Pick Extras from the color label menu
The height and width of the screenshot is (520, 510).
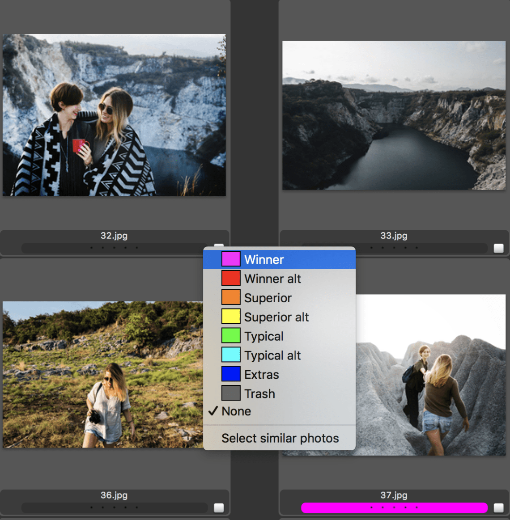tap(262, 374)
